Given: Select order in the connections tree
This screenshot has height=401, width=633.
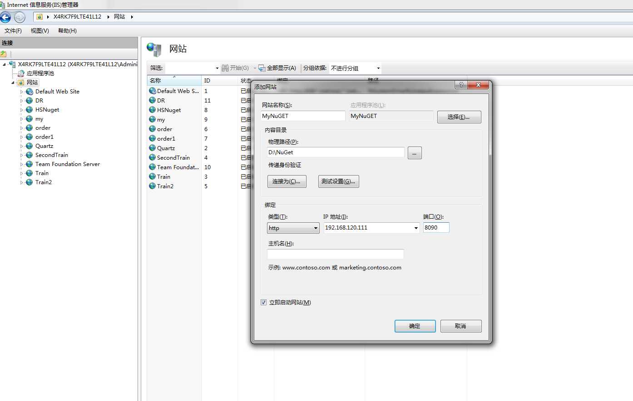Looking at the screenshot, I should point(43,128).
